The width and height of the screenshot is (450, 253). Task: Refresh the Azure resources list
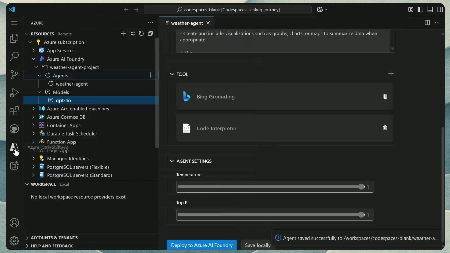coord(141,34)
